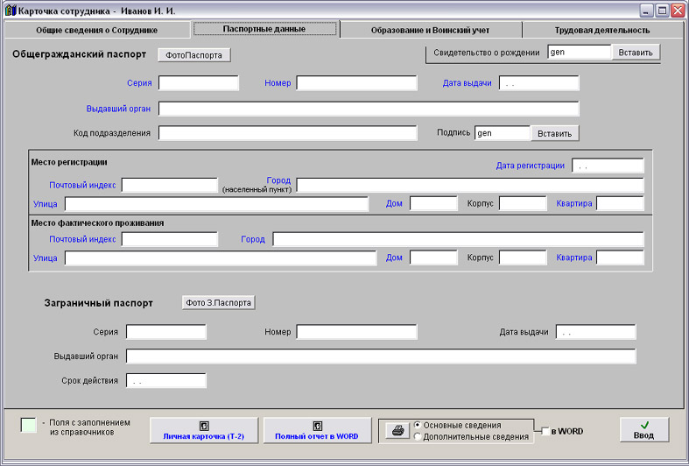Click Вставить next to Подпись field

pos(554,133)
